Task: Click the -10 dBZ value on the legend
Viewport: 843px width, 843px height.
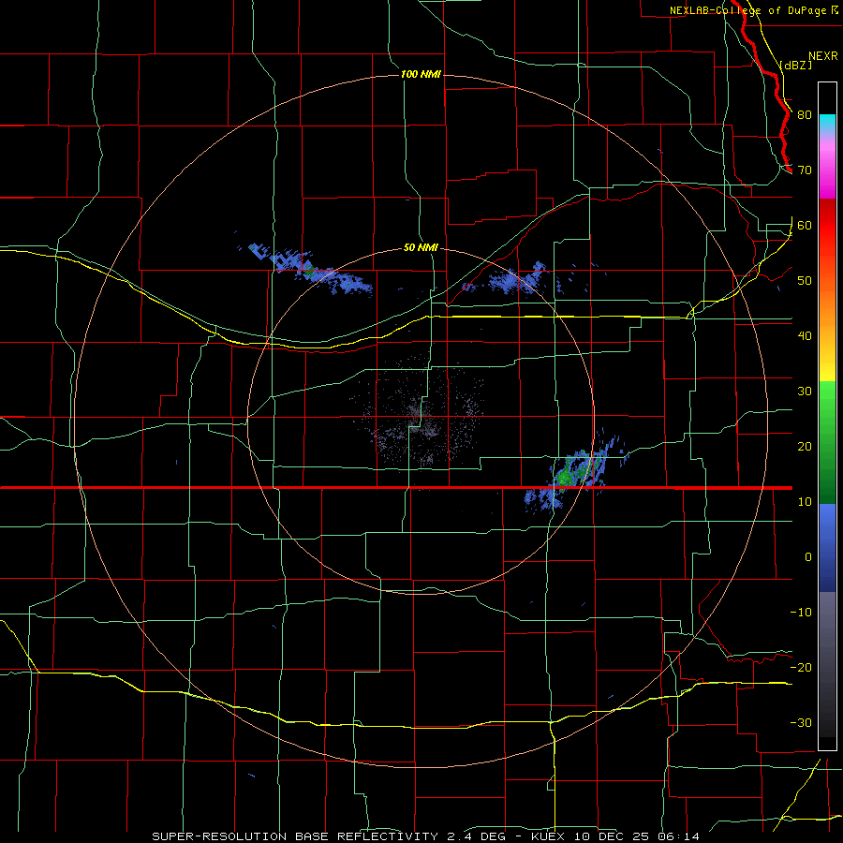Action: [801, 613]
